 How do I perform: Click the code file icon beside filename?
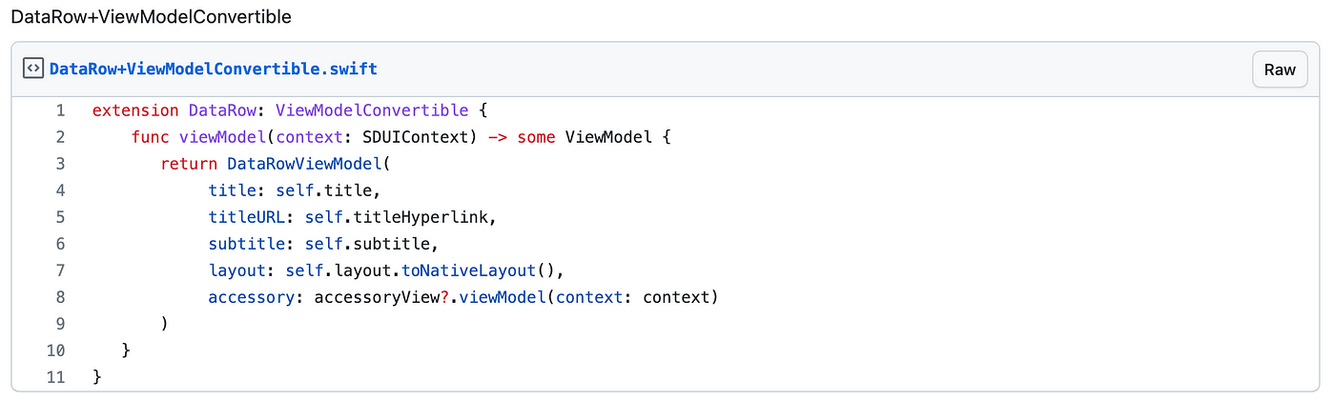[32, 69]
